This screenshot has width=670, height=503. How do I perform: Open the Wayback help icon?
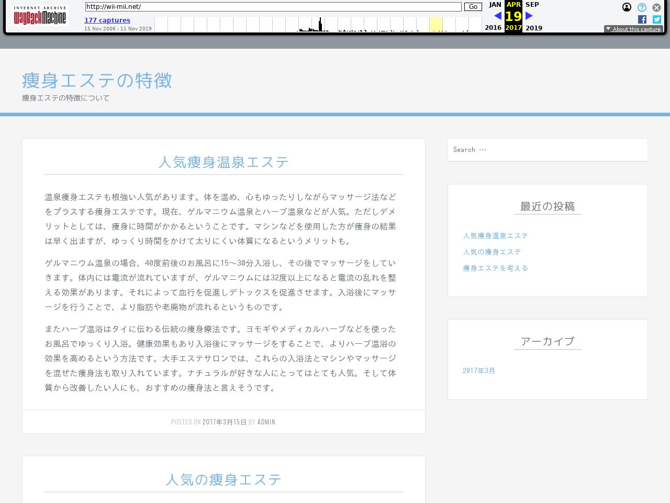click(642, 7)
